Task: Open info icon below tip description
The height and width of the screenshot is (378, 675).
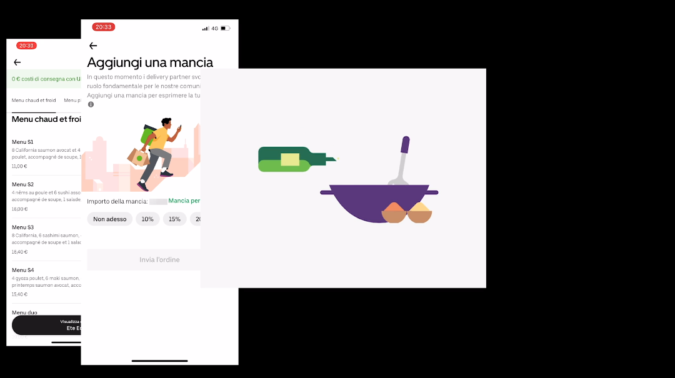Action: (91, 104)
